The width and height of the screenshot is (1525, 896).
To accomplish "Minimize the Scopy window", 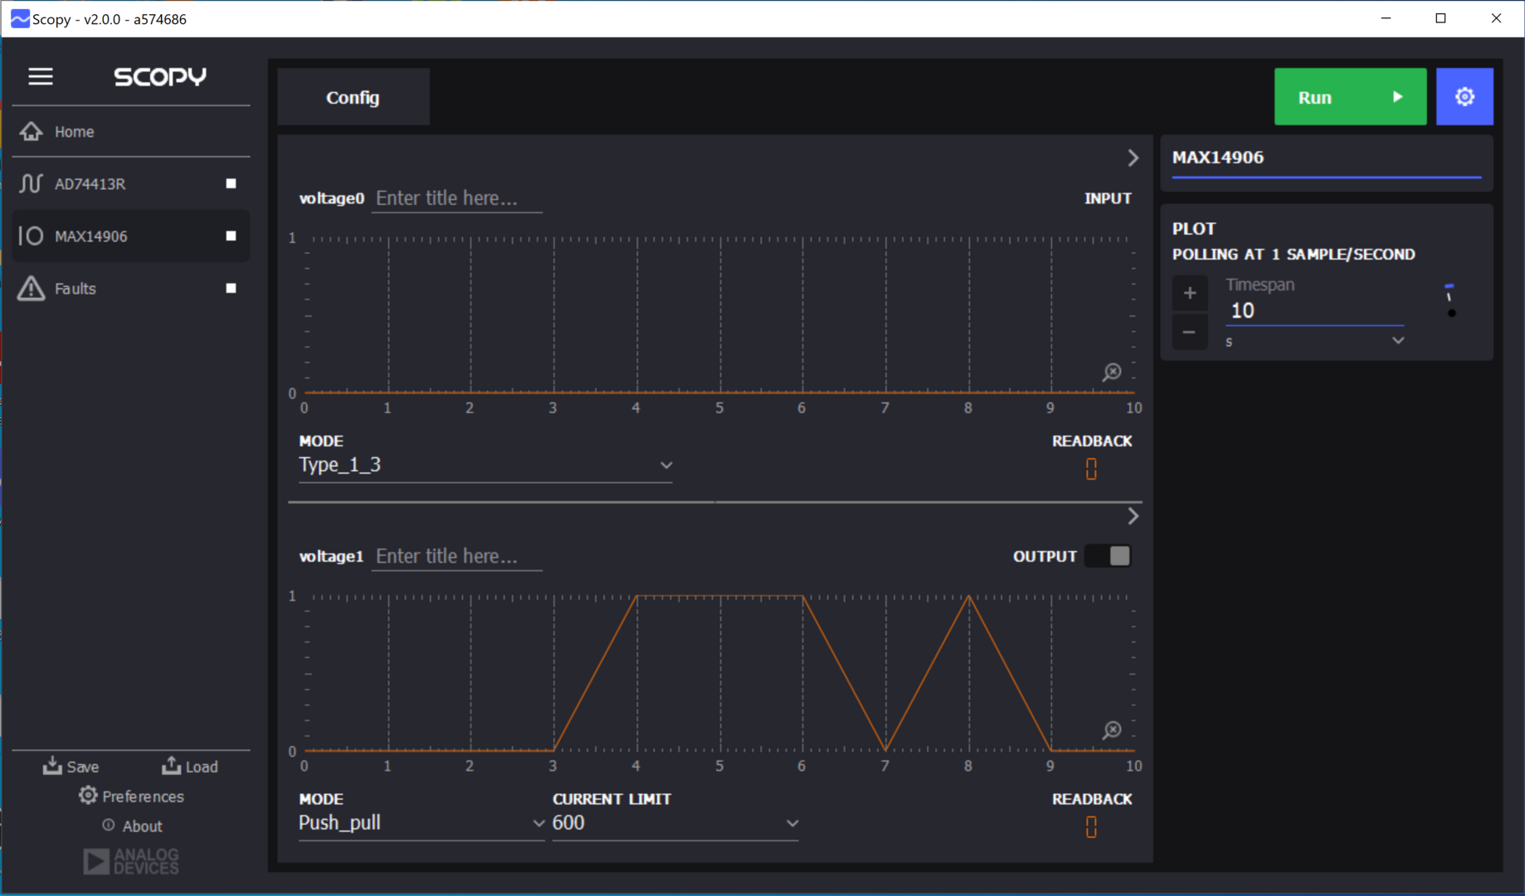I will click(x=1386, y=18).
